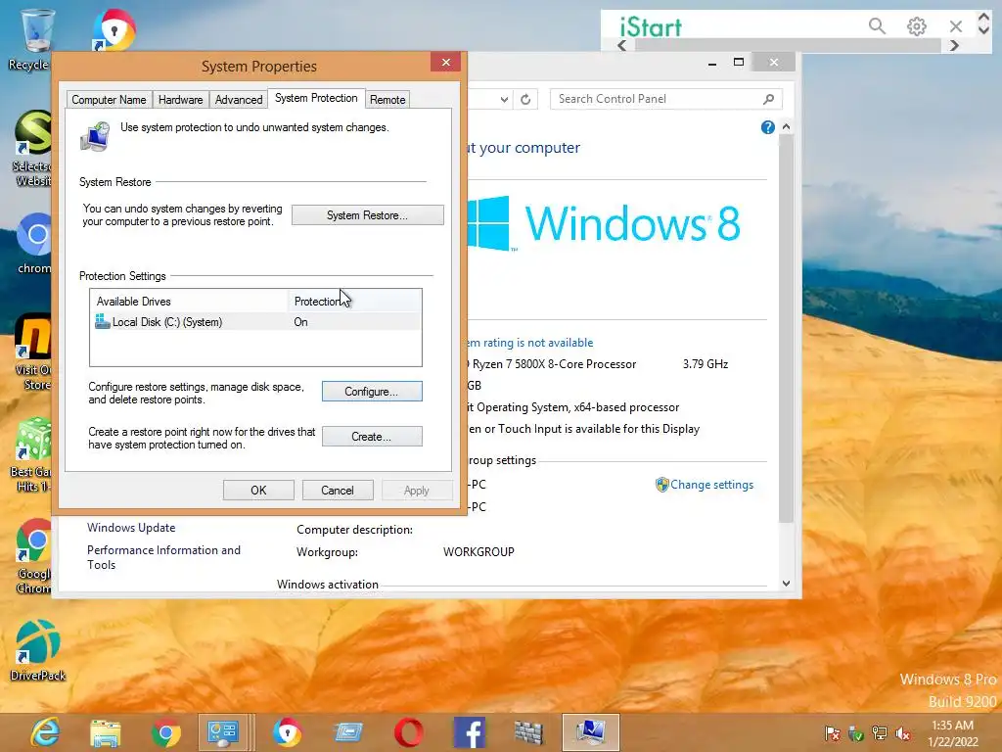The height and width of the screenshot is (752, 1002).
Task: Open the Windows Update link
Action: click(131, 528)
